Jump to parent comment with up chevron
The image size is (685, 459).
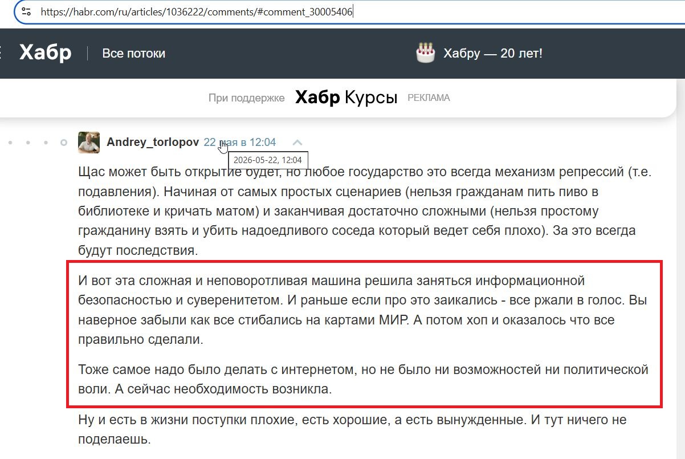[297, 143]
